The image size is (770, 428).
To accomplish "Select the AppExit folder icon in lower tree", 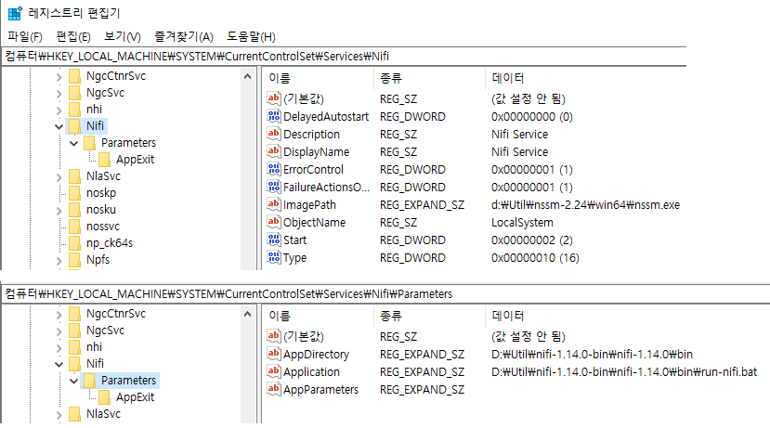I will 104,397.
